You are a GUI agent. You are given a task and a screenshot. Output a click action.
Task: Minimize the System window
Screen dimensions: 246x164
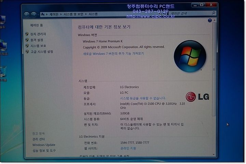click(x=195, y=5)
